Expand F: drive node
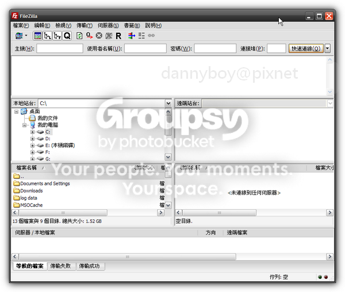The image size is (345, 292). pos(32,152)
